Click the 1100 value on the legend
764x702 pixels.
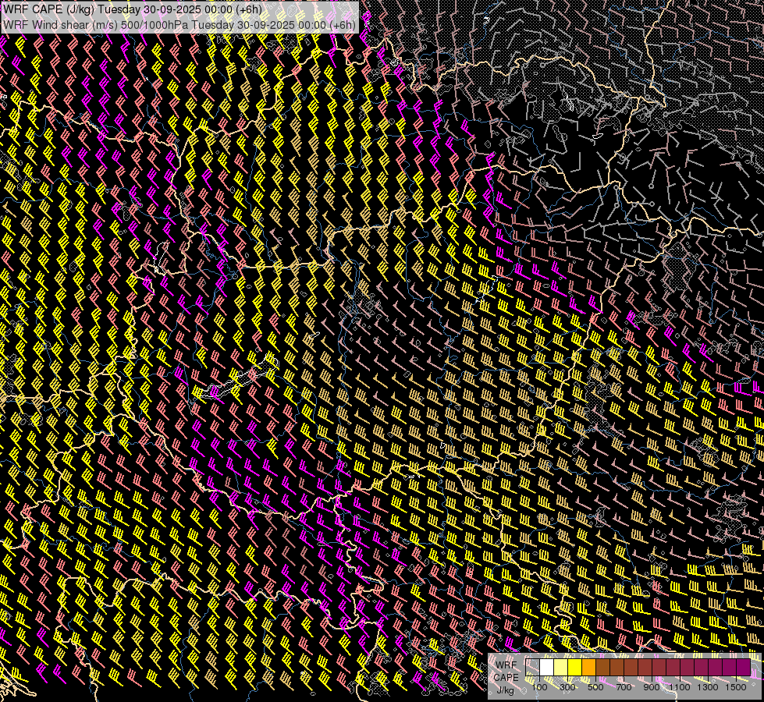point(680,687)
